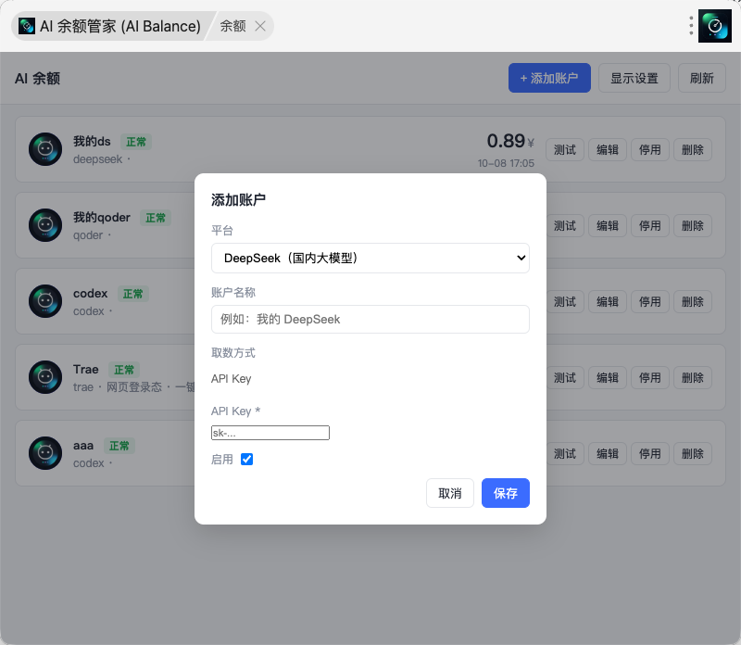
Task: Click the 我的ds account avatar icon
Action: (45, 149)
